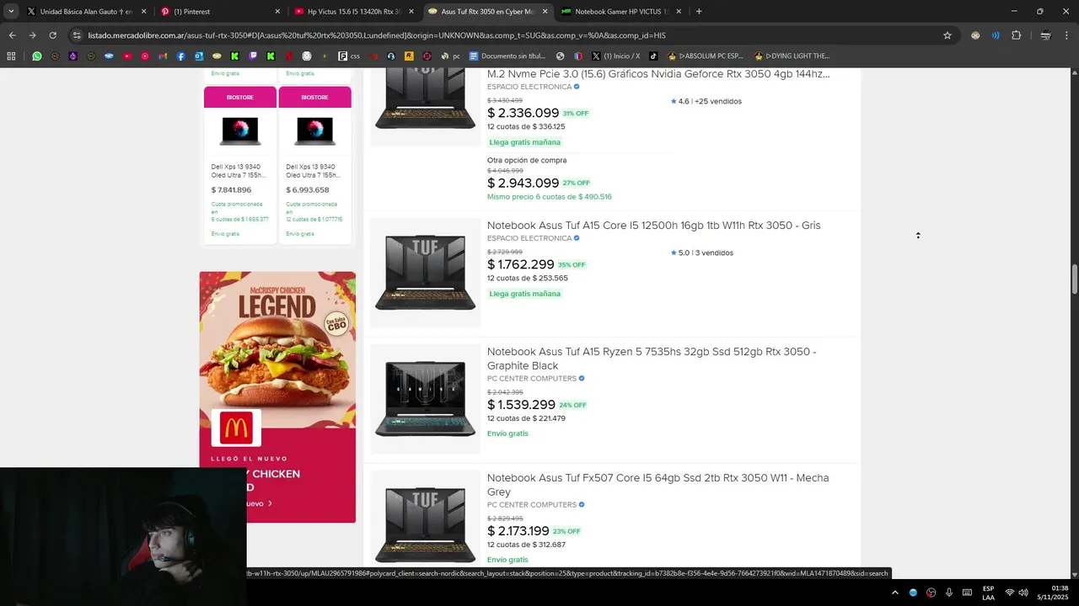The width and height of the screenshot is (1079, 606).
Task: Open the DYING LIGHT THE bookmark
Action: point(792,56)
